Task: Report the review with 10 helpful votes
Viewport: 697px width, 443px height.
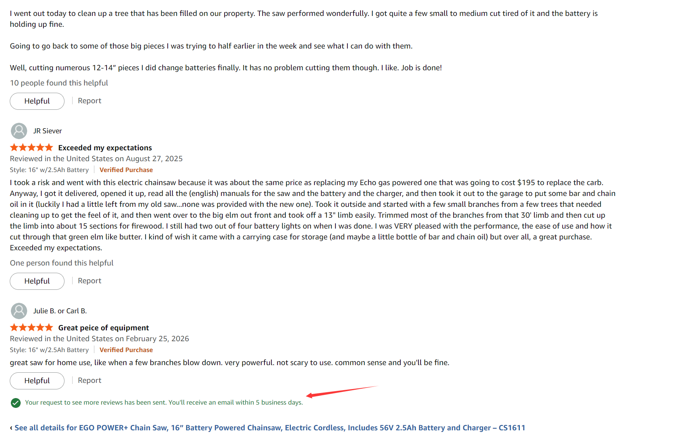Action: point(89,101)
